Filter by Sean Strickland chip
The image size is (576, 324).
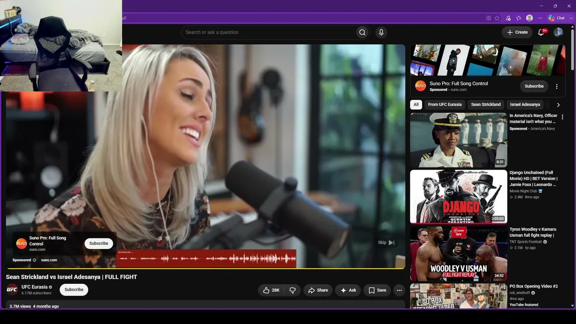click(486, 104)
